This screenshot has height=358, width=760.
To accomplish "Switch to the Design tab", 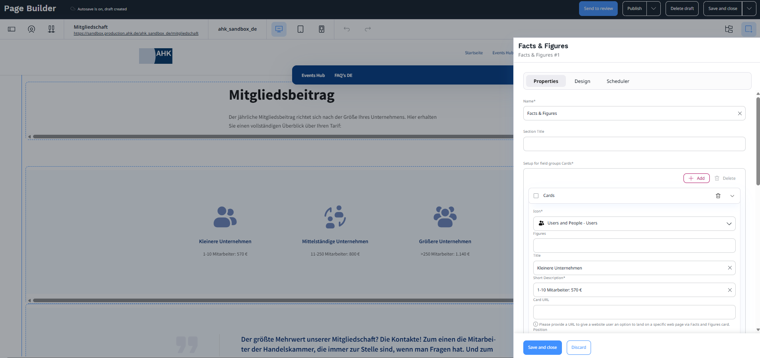I will tap(582, 81).
